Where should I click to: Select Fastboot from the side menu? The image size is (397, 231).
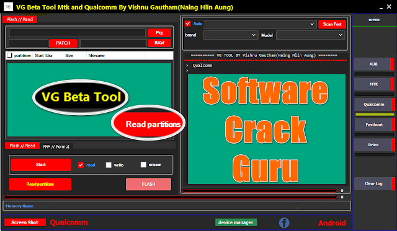374,124
